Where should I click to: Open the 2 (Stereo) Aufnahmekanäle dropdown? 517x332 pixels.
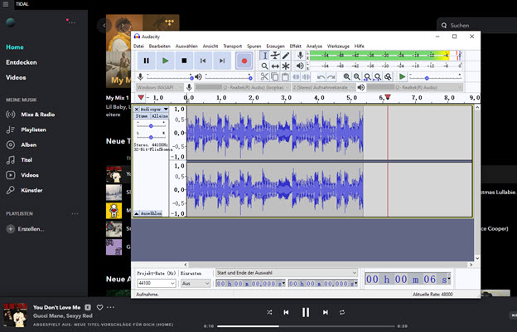point(324,87)
